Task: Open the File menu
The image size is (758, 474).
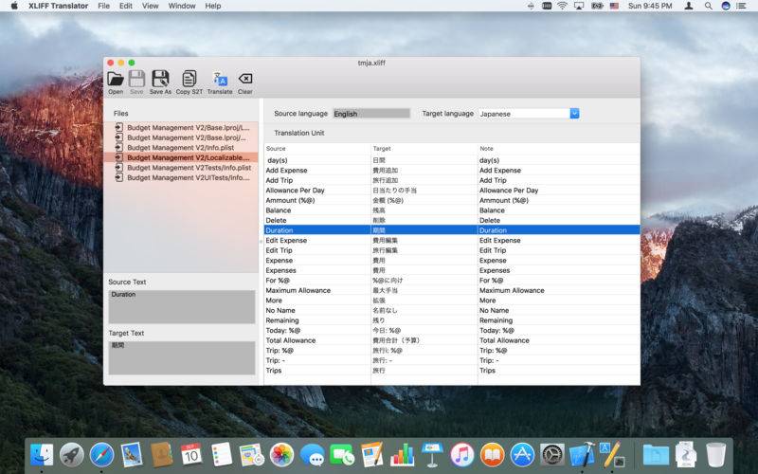Action: coord(103,6)
